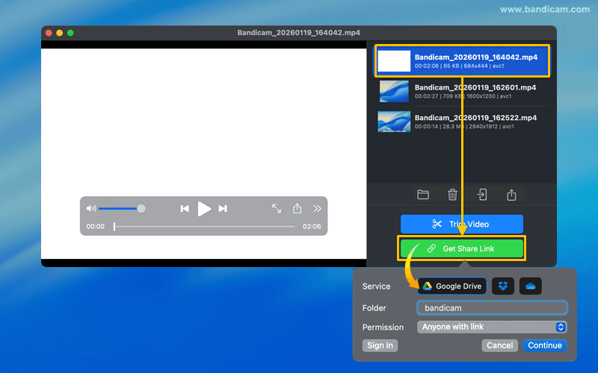Mute audio using the speaker icon
Image resolution: width=598 pixels, height=373 pixels.
tap(91, 209)
